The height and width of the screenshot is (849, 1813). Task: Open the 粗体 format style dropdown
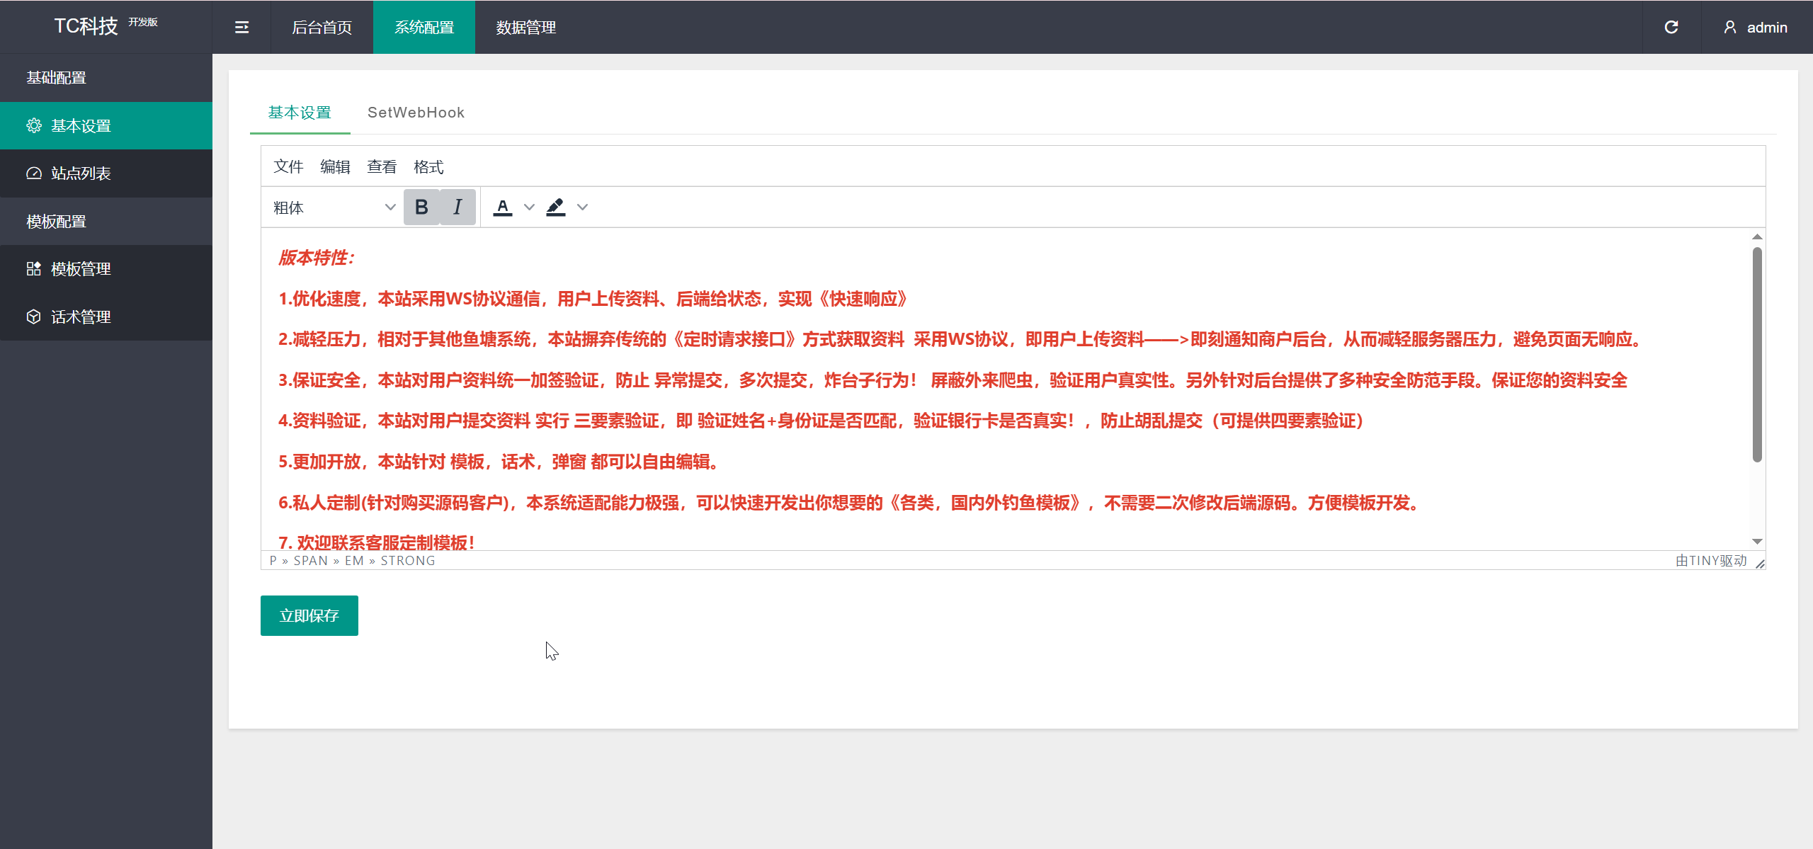[x=333, y=207]
